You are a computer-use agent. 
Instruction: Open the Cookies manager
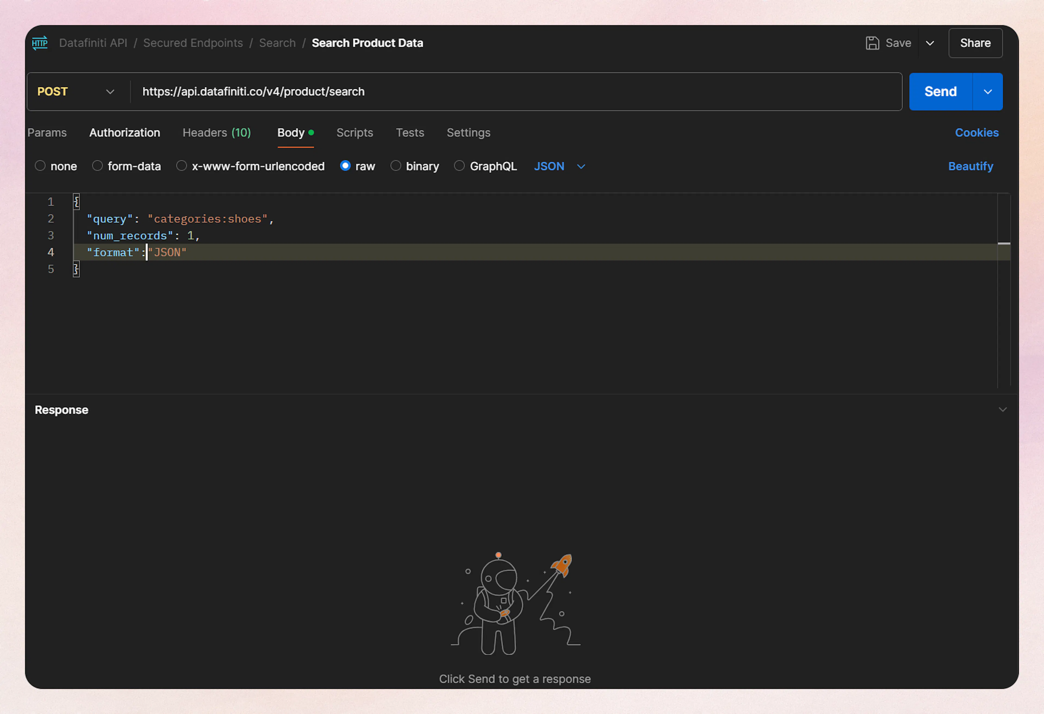977,133
